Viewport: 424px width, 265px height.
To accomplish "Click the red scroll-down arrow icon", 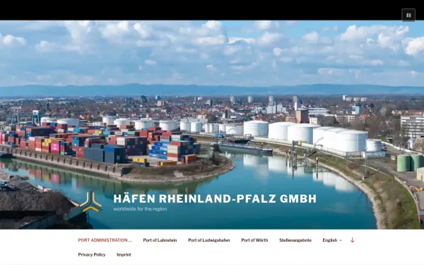I will [352, 240].
